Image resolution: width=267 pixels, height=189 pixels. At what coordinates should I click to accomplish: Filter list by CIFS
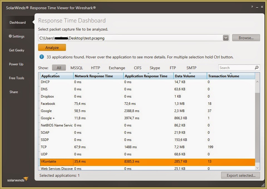[x=138, y=68]
